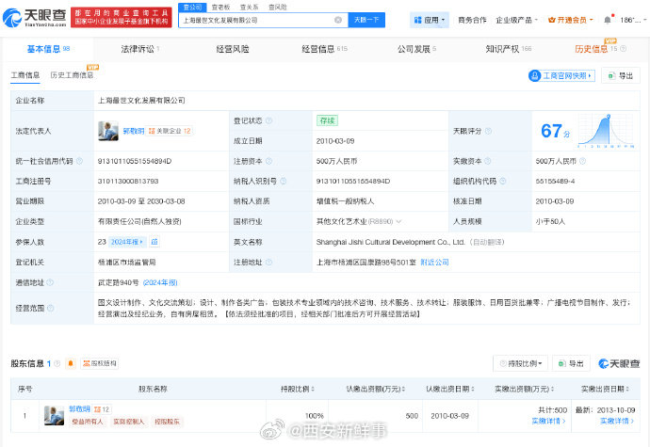Select the 查风险 search tab
Viewport: 650px width, 447px height.
click(277, 7)
